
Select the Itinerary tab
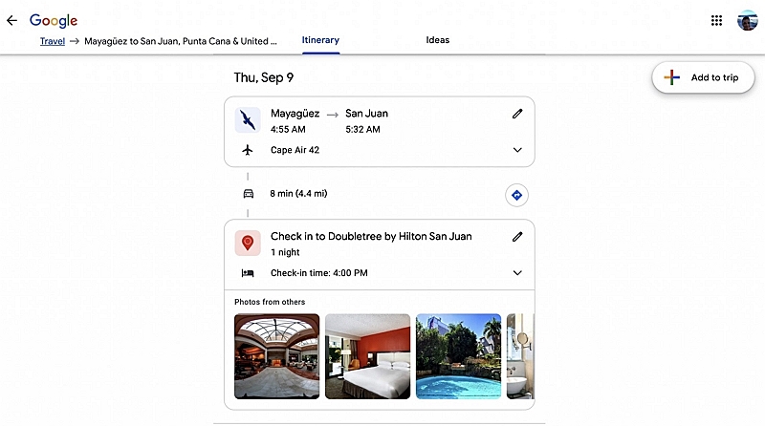[320, 40]
